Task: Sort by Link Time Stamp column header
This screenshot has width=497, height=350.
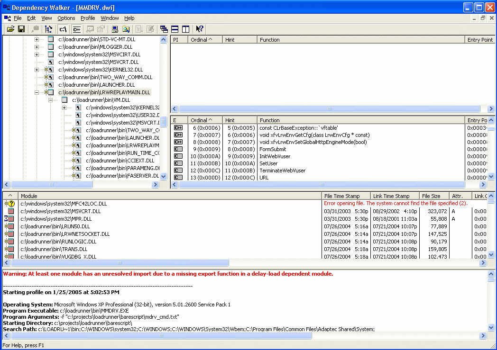Action: coord(395,196)
